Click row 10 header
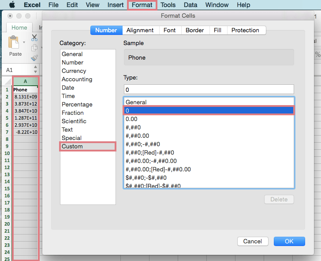Image resolution: width=321 pixels, height=261 pixels. [x=7, y=153]
